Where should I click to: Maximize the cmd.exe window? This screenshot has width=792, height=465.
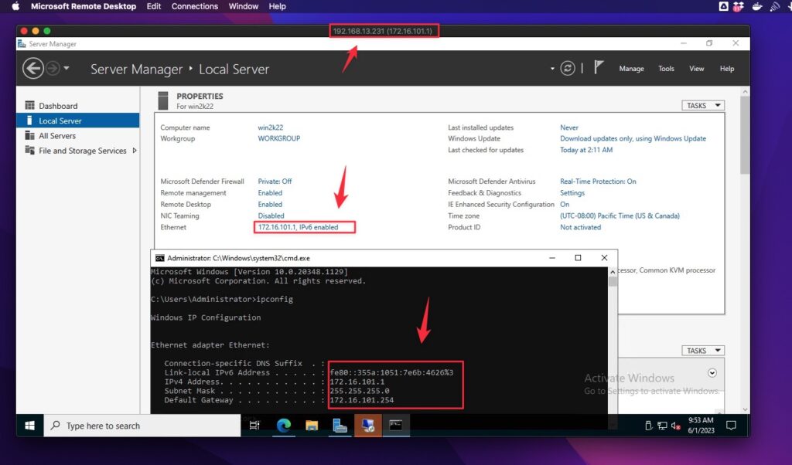point(578,258)
